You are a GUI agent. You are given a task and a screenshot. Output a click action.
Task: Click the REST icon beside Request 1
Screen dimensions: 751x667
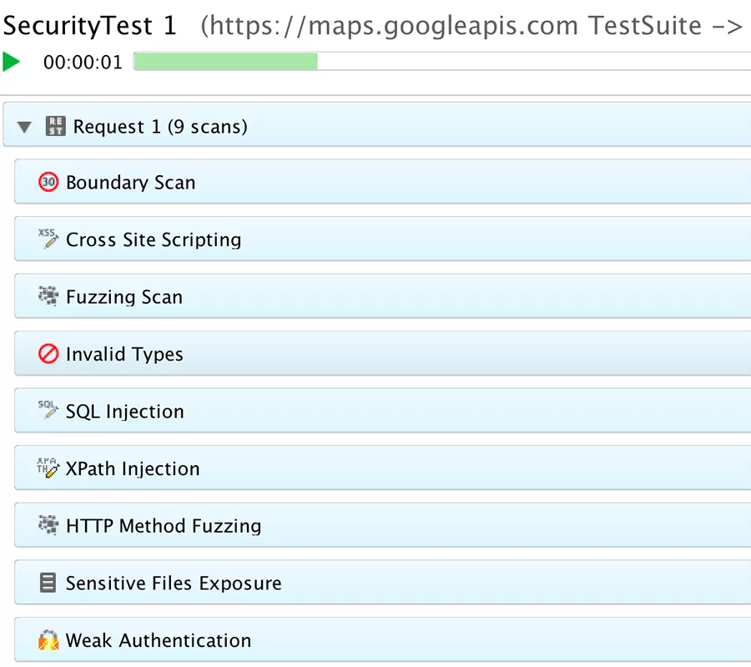click(55, 126)
